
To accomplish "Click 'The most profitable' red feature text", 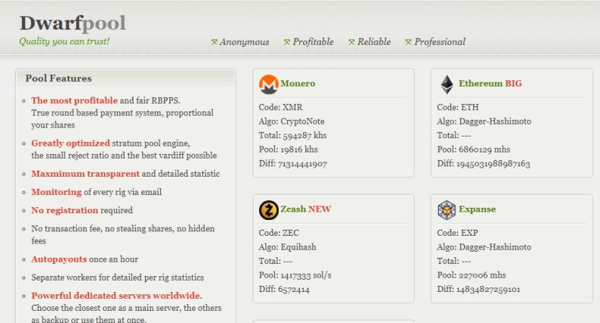I will [x=74, y=100].
